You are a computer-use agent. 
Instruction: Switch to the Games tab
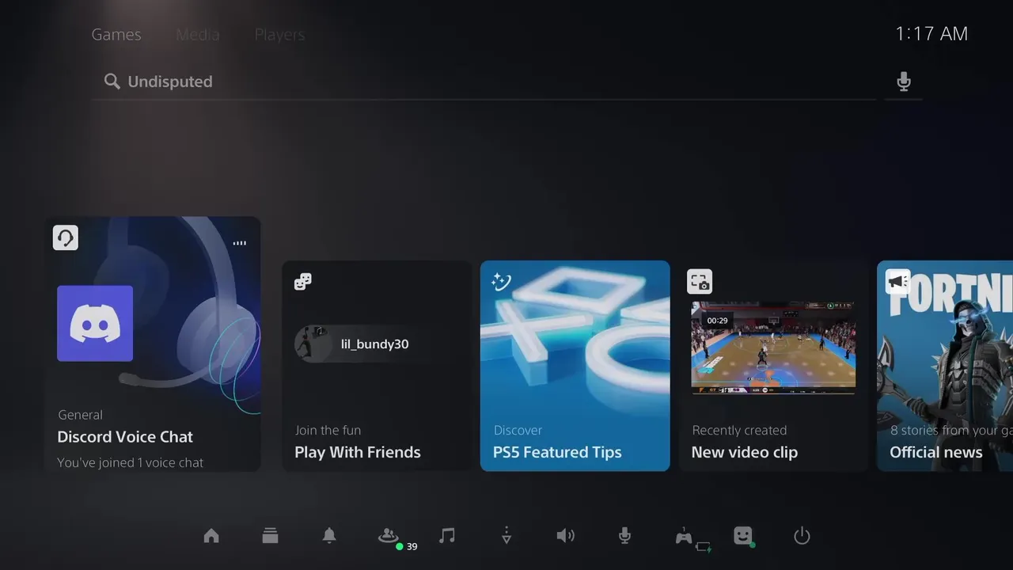point(116,35)
